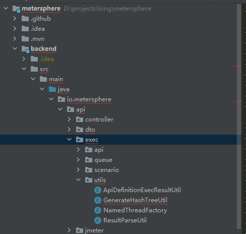Expand the api package chevron under exec
The image size is (246, 234).
pos(78,150)
